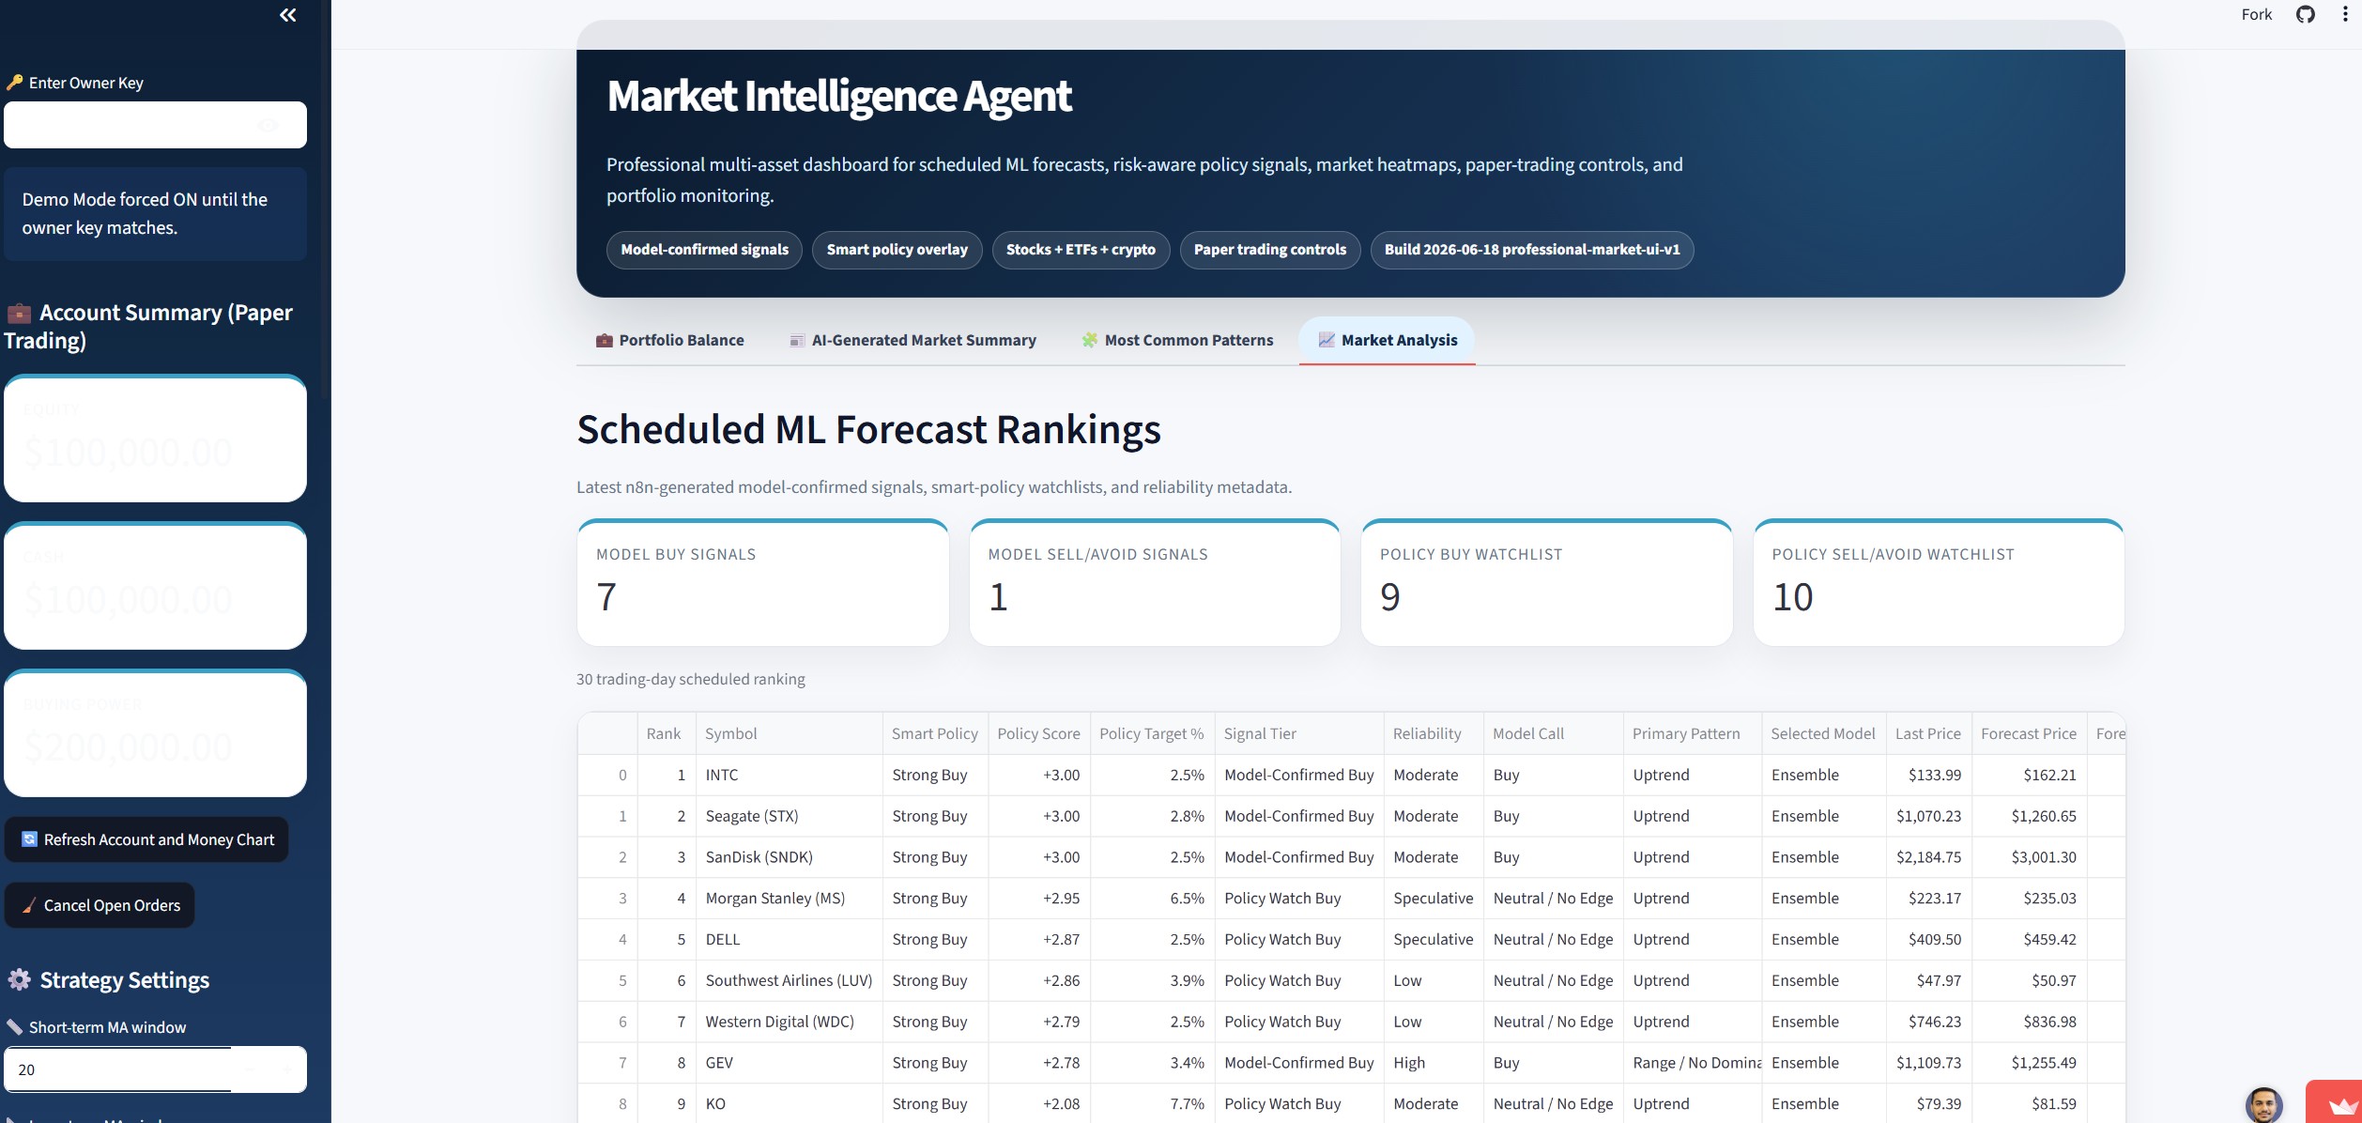The height and width of the screenshot is (1123, 2362).
Task: Click the Model-confirmed signals pill
Action: (704, 250)
